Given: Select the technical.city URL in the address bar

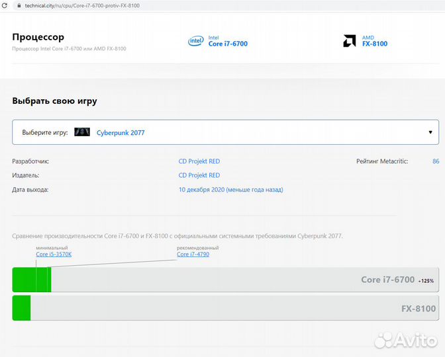Looking at the screenshot, I should click(82, 5).
